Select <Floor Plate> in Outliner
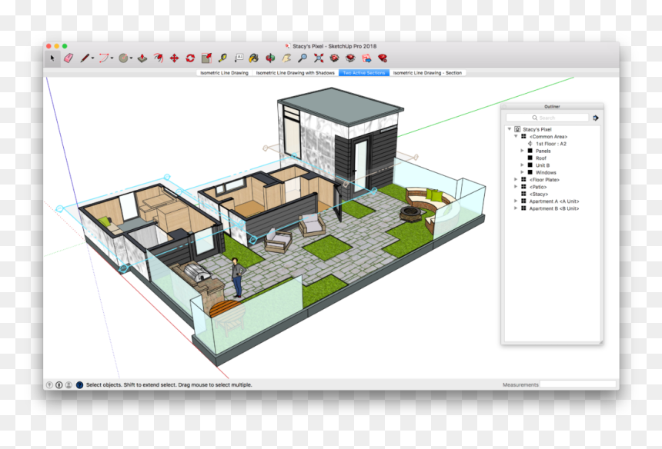The height and width of the screenshot is (449, 662). [553, 180]
